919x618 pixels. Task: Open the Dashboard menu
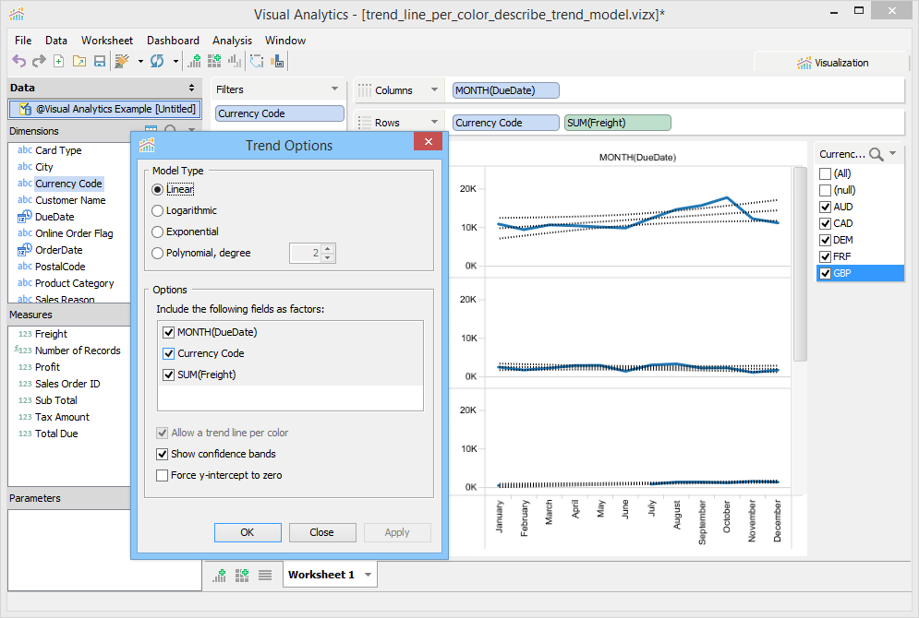coord(173,41)
